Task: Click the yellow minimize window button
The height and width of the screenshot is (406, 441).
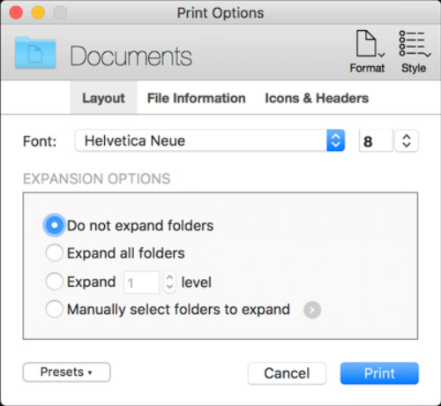Action: (38, 12)
